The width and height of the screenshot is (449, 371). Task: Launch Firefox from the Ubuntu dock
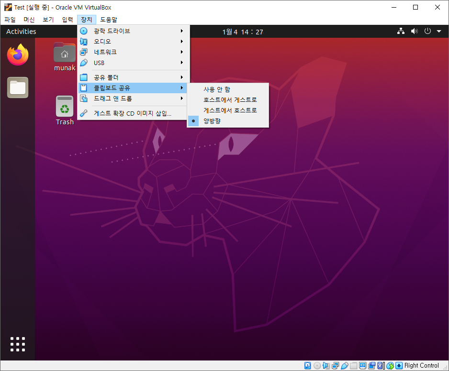[18, 55]
